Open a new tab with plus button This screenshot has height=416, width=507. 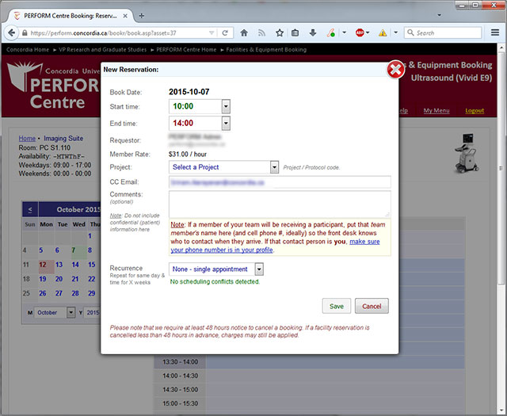coord(141,15)
